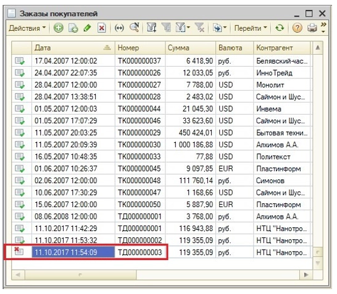Screen dimensions: 337x294
Task: Click the Номер column header
Action: click(x=140, y=47)
